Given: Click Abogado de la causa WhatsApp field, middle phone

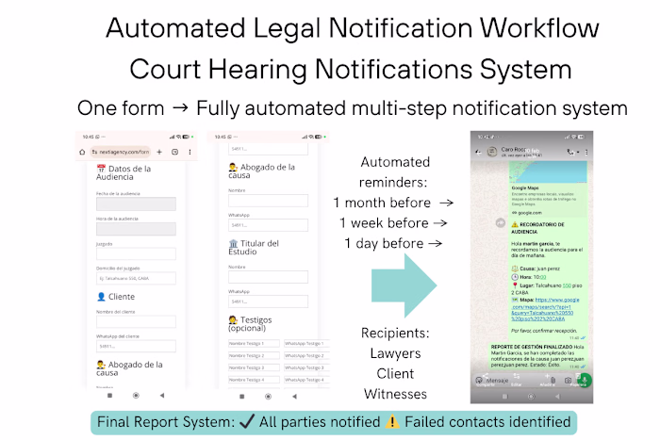Looking at the screenshot, I should click(268, 225).
